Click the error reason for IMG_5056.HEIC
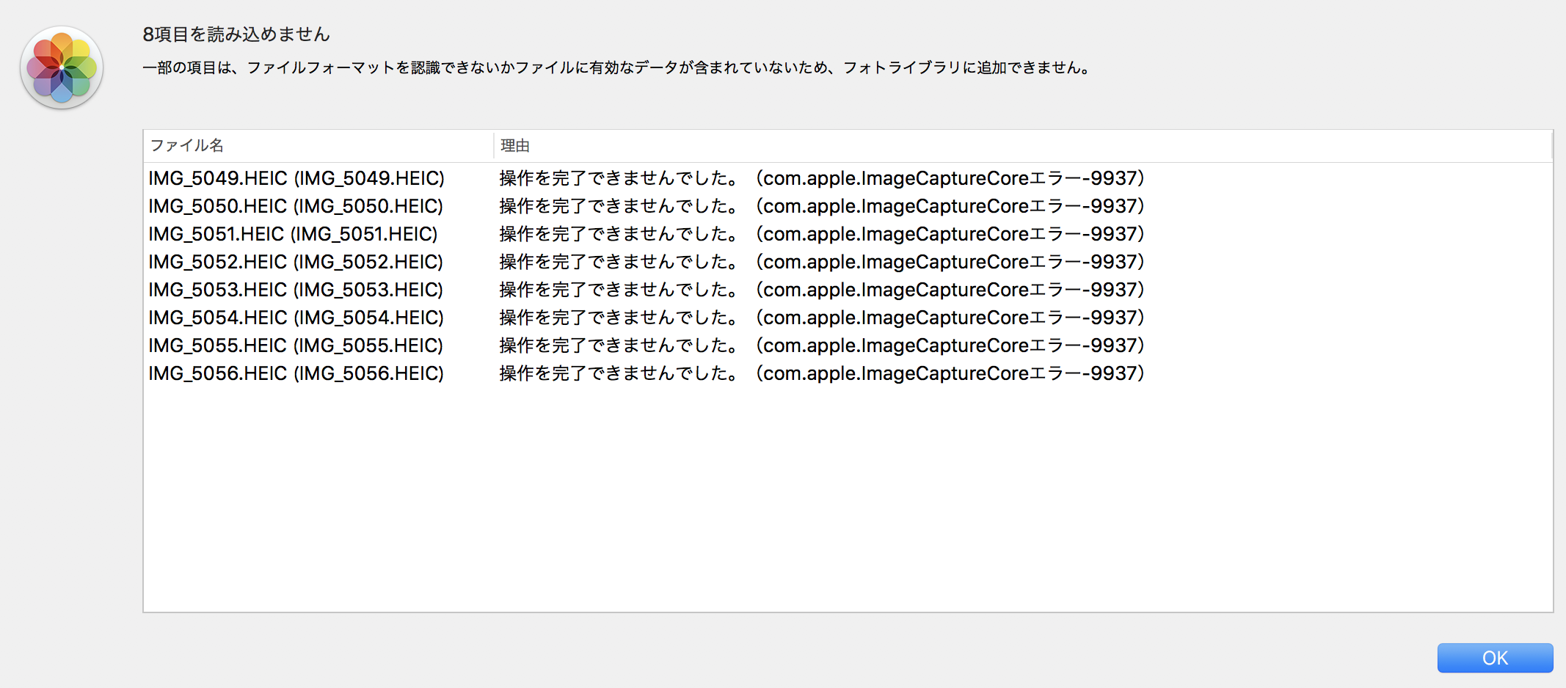Viewport: 1566px width, 688px height. 821,373
